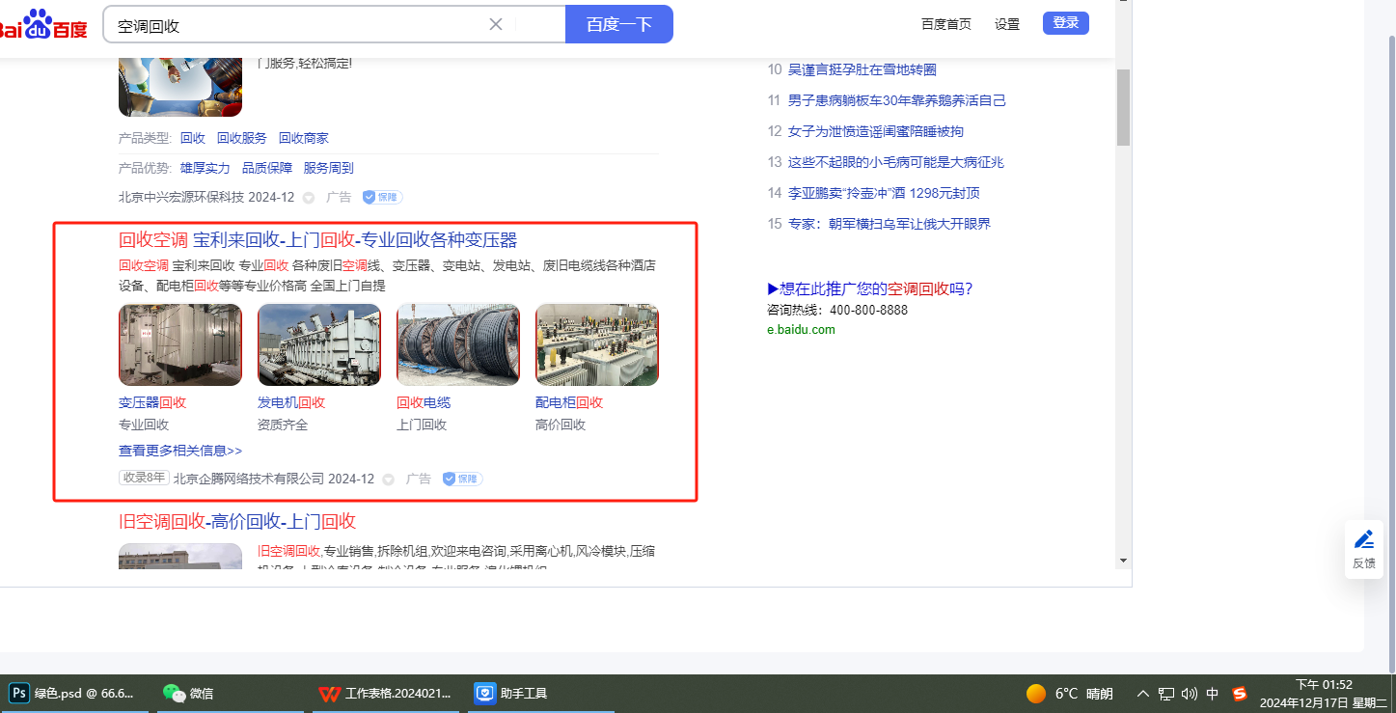
Task: Click the 回收电缆 cable thumbnail image
Action: 458,344
